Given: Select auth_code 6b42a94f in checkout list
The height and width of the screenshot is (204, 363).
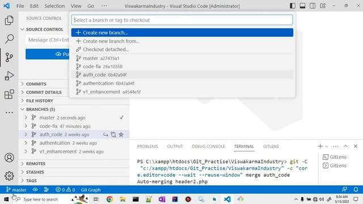Looking at the screenshot, I should click(x=182, y=75).
